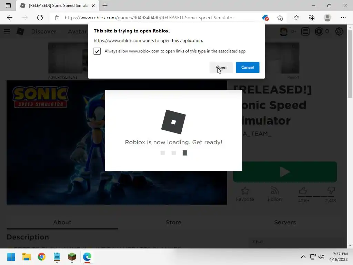Click the volume speaker tray icon
This screenshot has width=353, height=265.
pos(321,257)
